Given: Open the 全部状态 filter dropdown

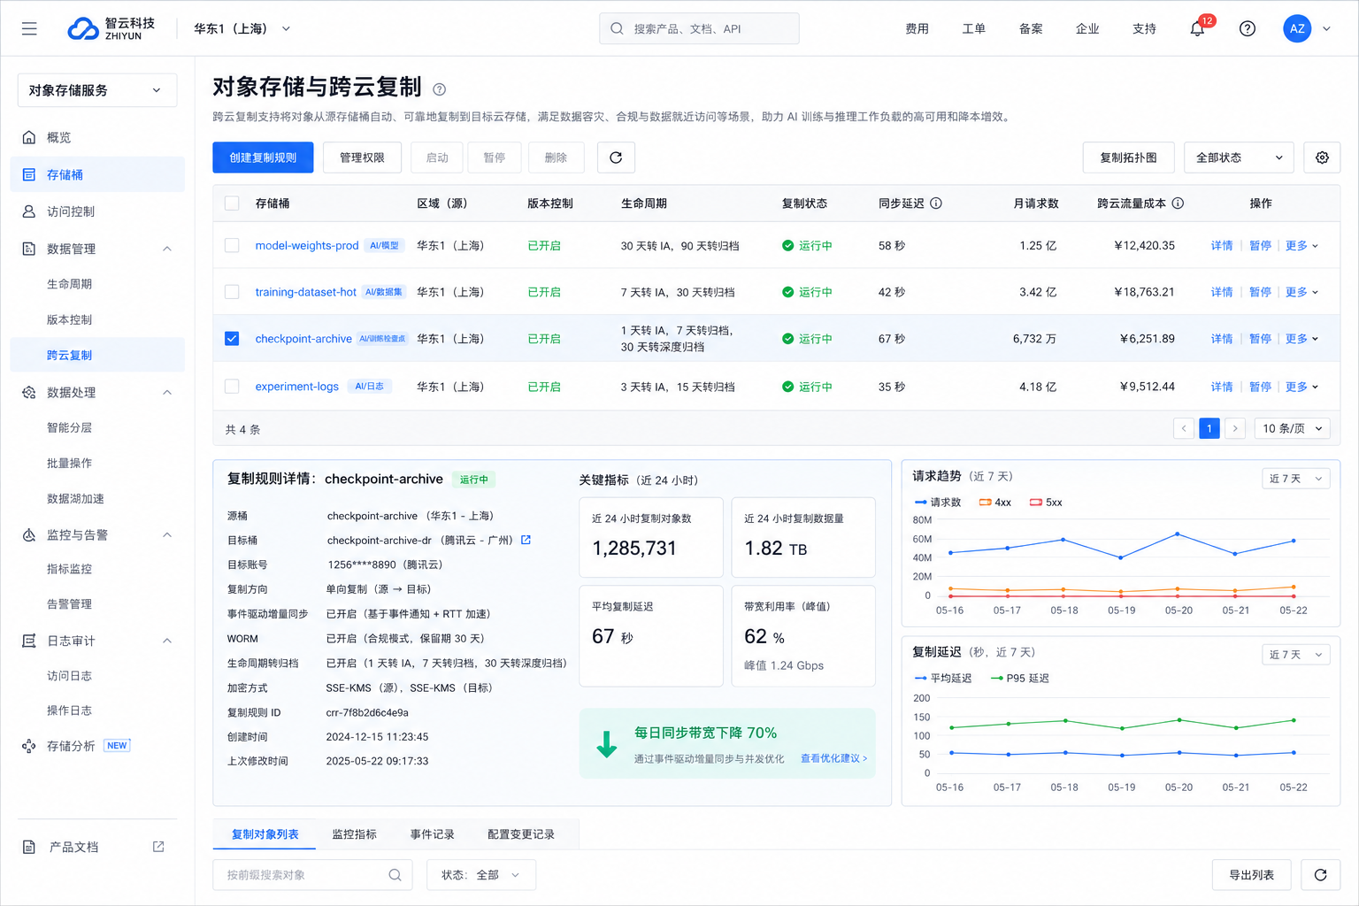Looking at the screenshot, I should pyautogui.click(x=1239, y=157).
